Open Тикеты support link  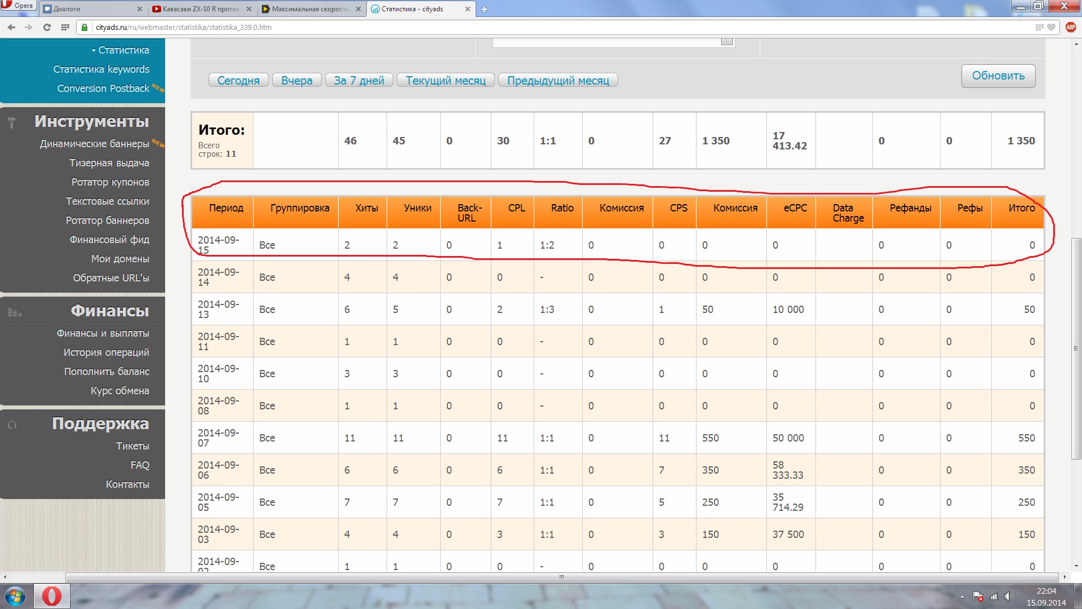click(x=132, y=446)
